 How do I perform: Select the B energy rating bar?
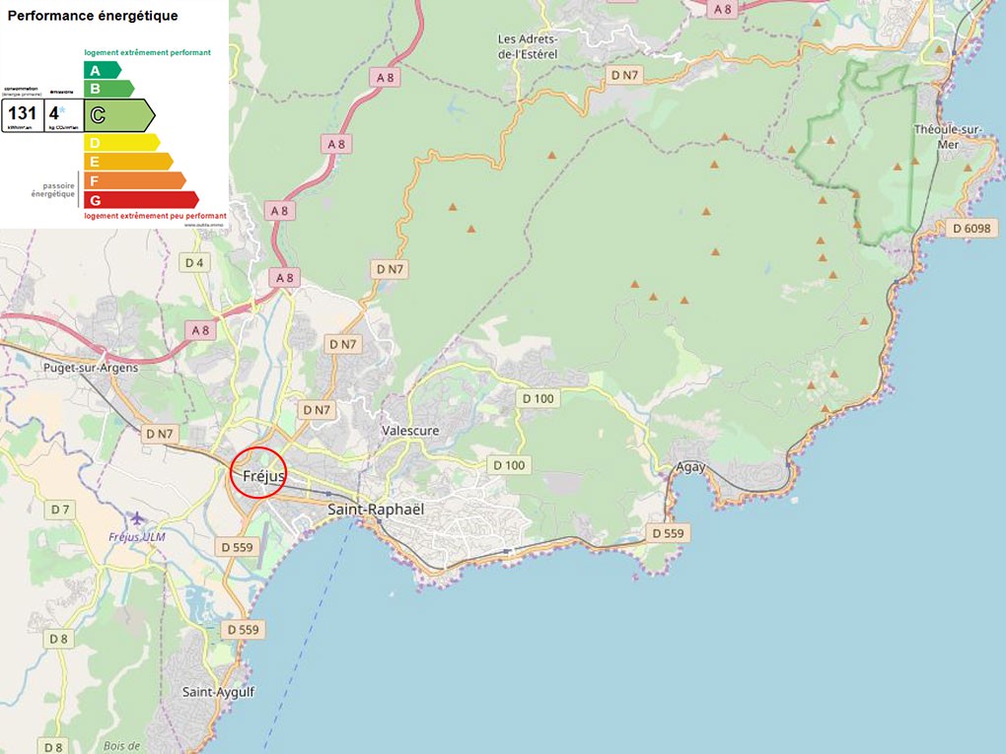click(108, 89)
